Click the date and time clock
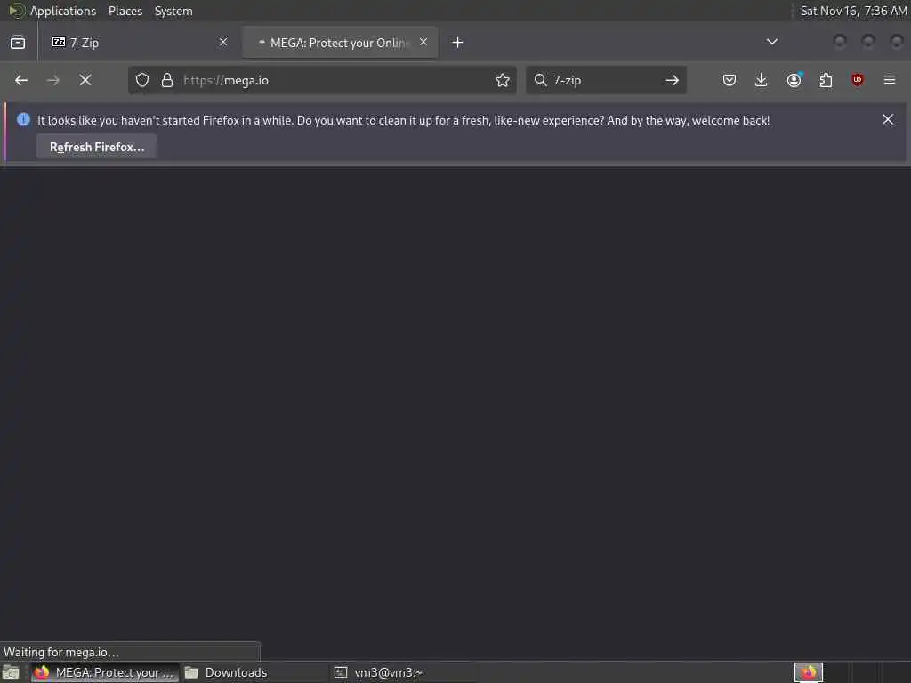911x683 pixels. [x=853, y=11]
